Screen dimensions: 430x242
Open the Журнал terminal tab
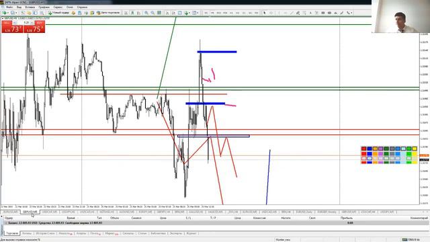[x=191, y=233]
